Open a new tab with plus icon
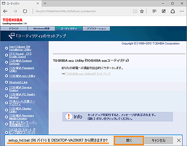Viewport: 187px width, 146px height. click(45, 3)
